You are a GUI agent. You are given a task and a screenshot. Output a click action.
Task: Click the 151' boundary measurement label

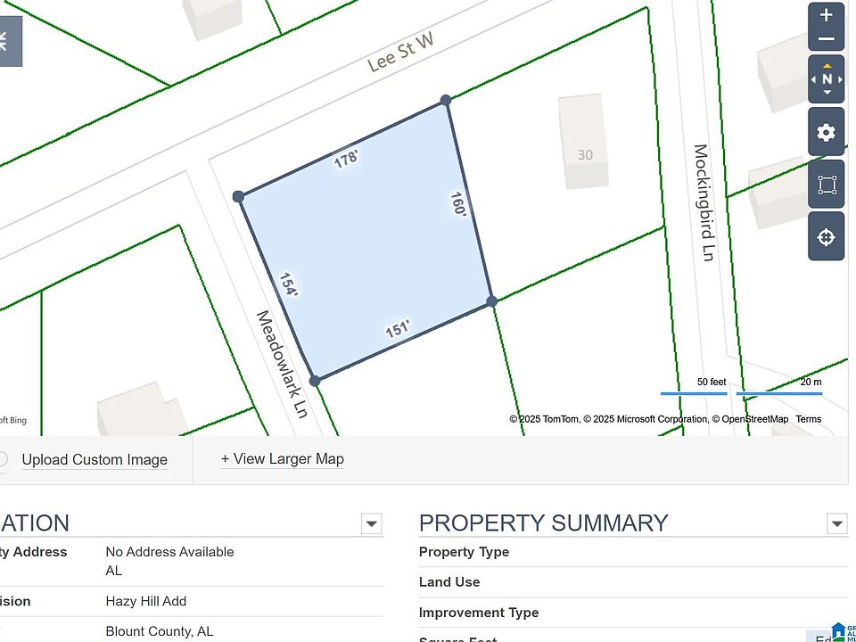tap(398, 329)
